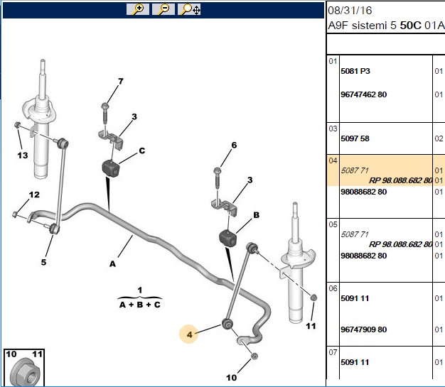Select the magnifier with pan arrows icon
The width and height of the screenshot is (445, 387).
[189, 9]
